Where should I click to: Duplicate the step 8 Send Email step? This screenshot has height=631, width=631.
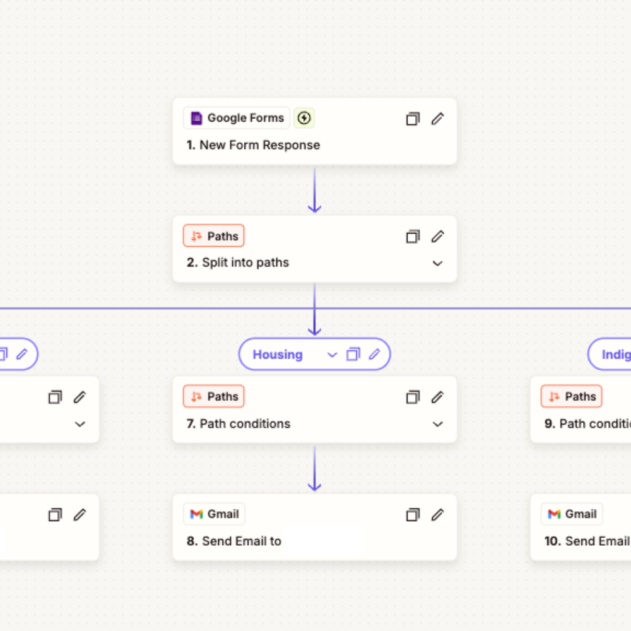coord(413,515)
